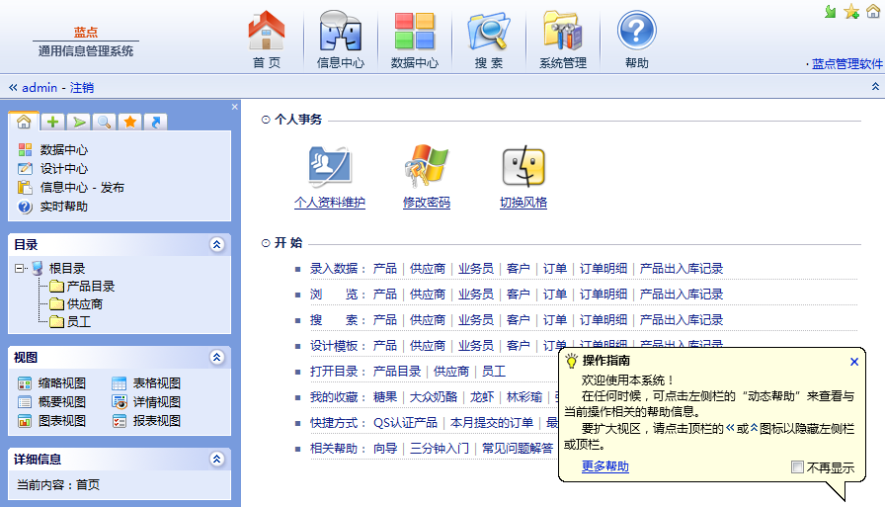
Task: Select the blue arrow shortcut tab
Action: coord(156,122)
